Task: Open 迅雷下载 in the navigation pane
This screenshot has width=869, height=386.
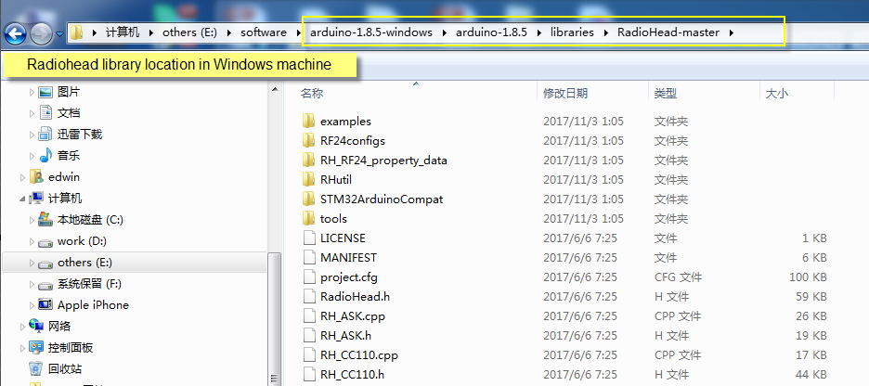Action: click(x=80, y=135)
